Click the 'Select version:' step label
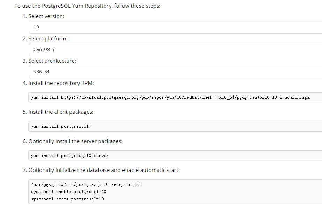 click(46, 16)
